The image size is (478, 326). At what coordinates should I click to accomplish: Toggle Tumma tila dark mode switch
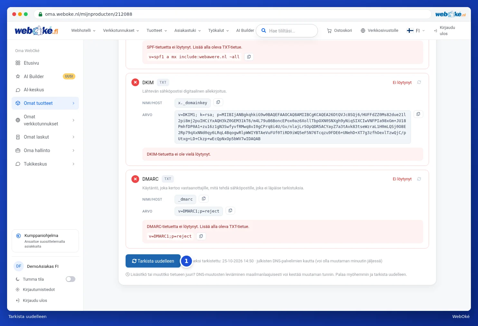(x=71, y=279)
